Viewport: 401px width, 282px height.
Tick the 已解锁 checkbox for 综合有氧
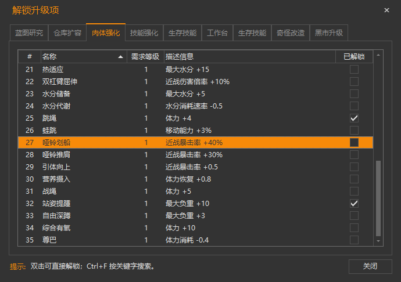(354, 227)
